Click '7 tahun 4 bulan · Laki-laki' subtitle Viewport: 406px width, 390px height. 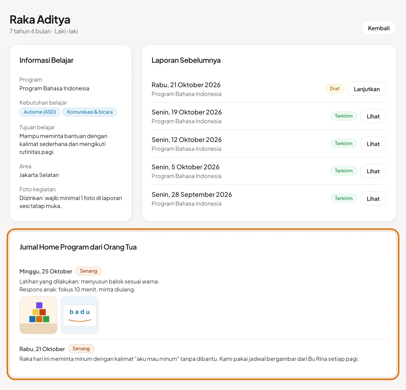coord(44,31)
